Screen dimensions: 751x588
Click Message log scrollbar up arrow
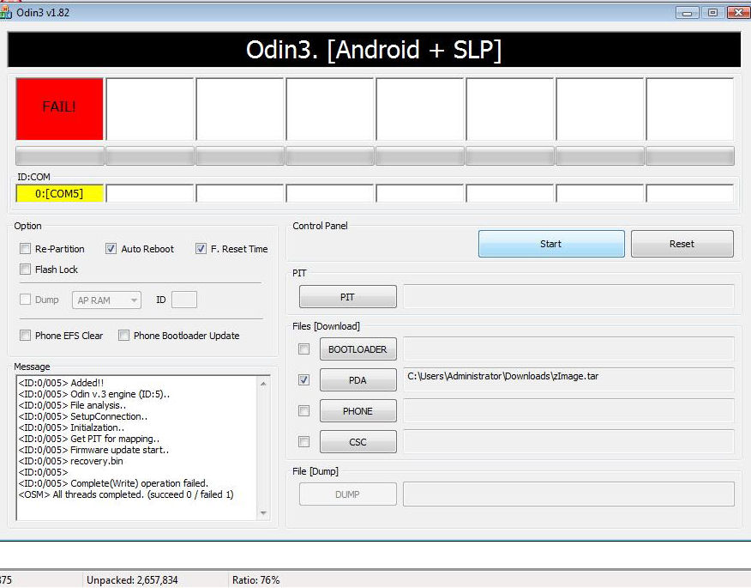263,384
